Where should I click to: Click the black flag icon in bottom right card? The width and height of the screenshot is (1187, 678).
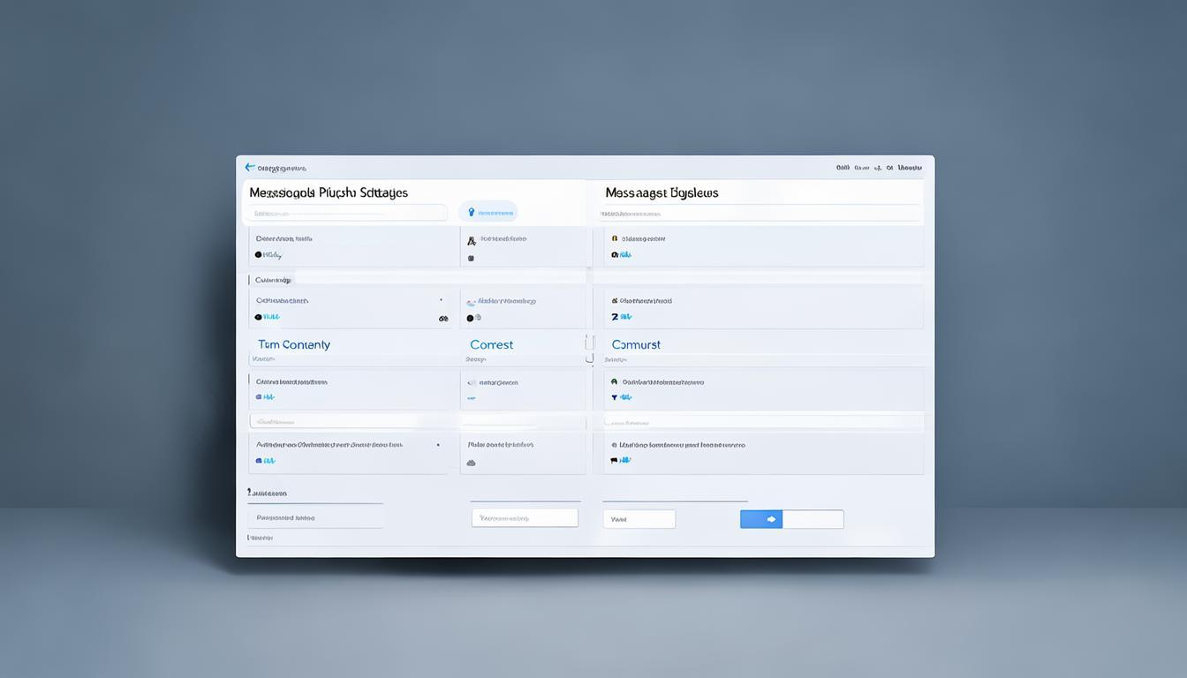(615, 460)
